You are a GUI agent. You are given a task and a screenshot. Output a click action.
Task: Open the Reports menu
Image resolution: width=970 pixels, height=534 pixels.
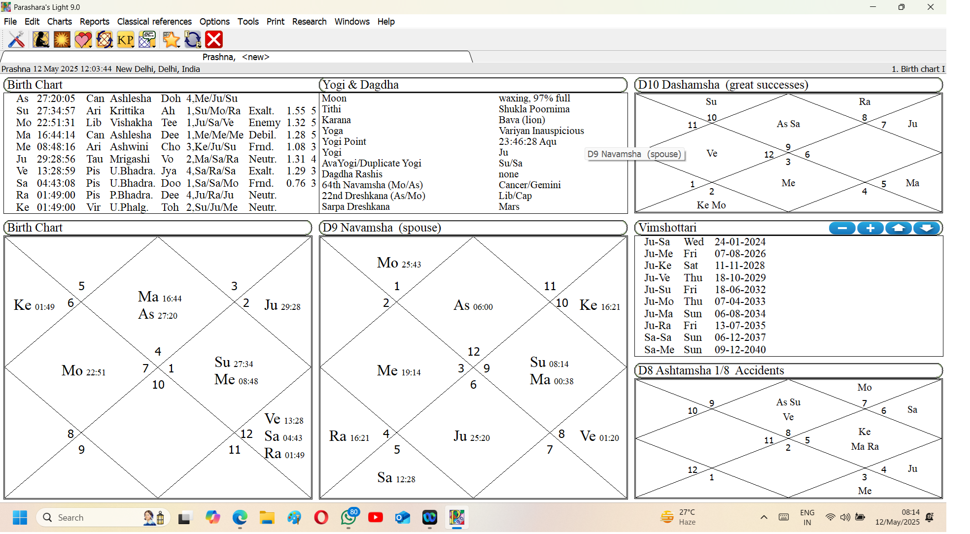tap(95, 22)
